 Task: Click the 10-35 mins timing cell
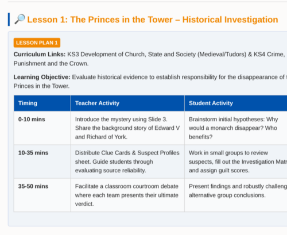pyautogui.click(x=42, y=161)
